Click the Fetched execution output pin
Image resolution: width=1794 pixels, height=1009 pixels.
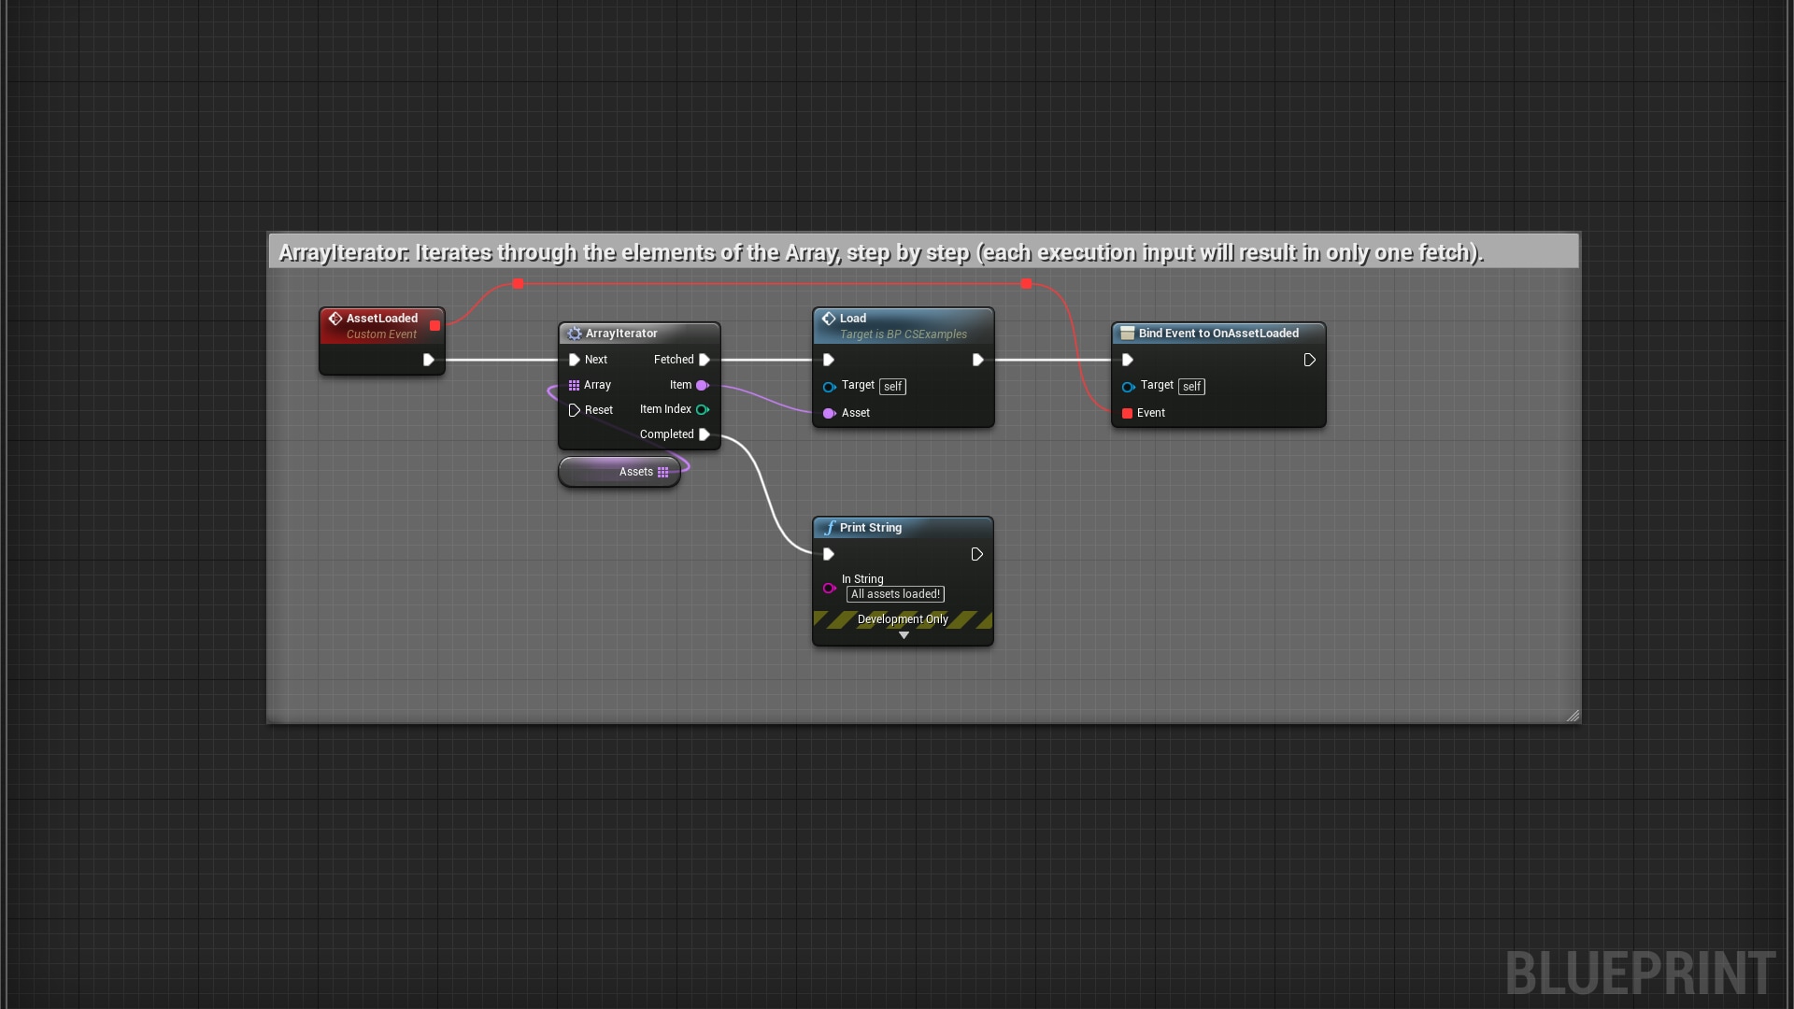click(x=704, y=360)
